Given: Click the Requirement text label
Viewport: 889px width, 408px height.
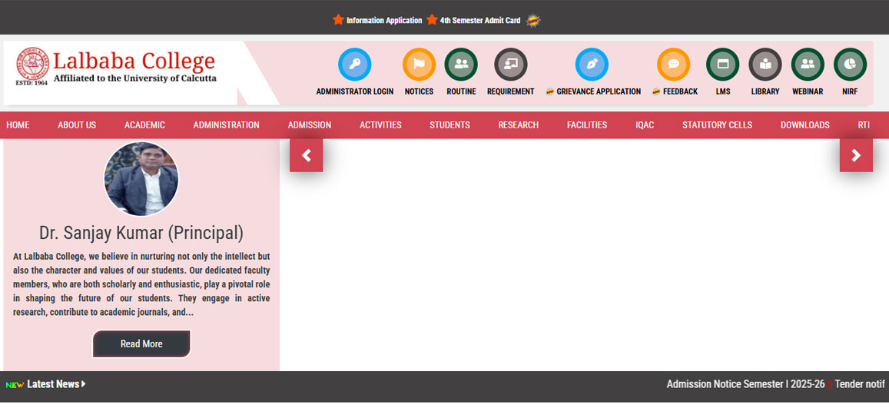Looking at the screenshot, I should 511,91.
